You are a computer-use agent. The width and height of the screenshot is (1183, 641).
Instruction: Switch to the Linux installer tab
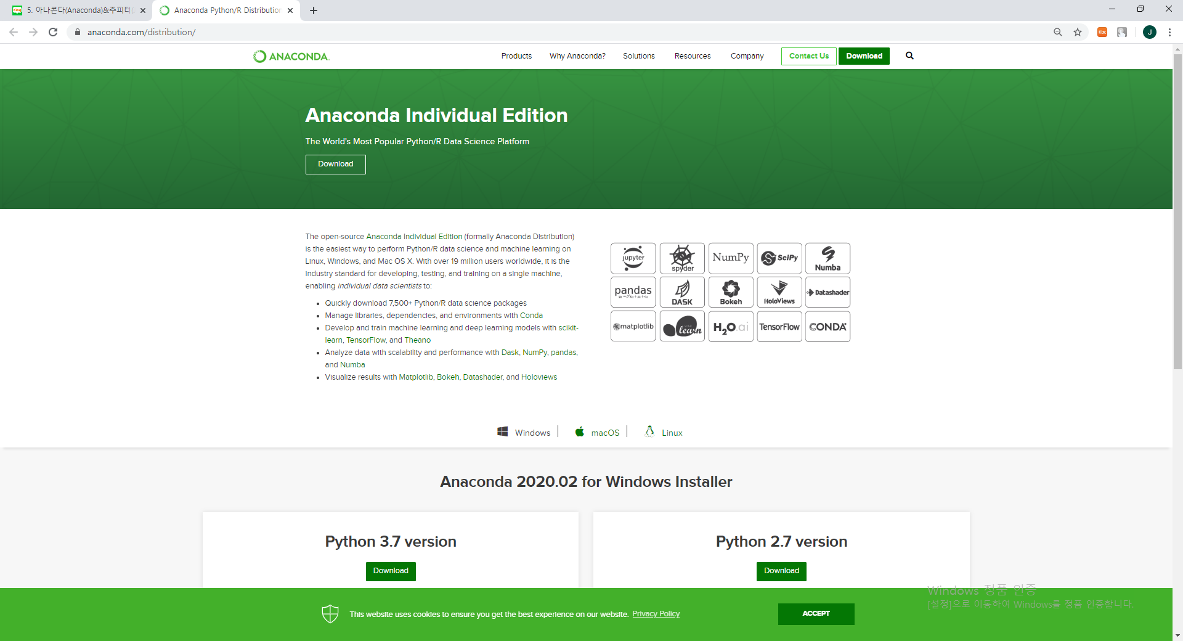point(664,432)
